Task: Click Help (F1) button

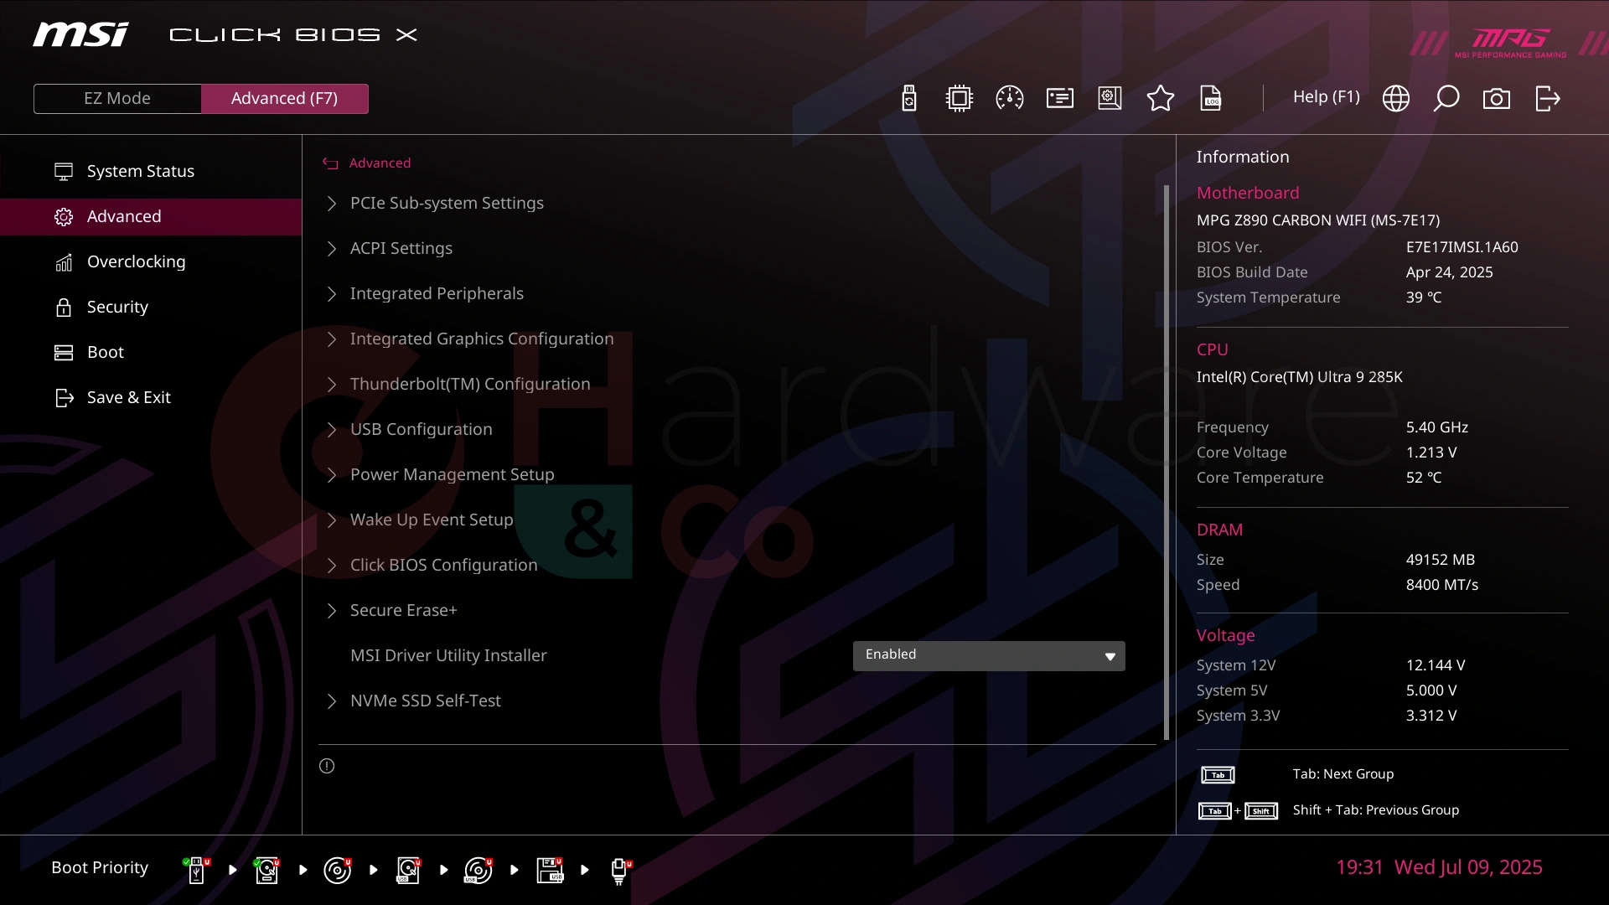Action: [1326, 97]
